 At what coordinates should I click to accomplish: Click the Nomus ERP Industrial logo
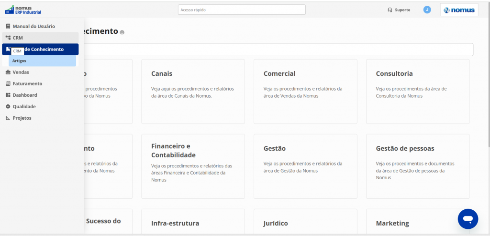pyautogui.click(x=22, y=10)
